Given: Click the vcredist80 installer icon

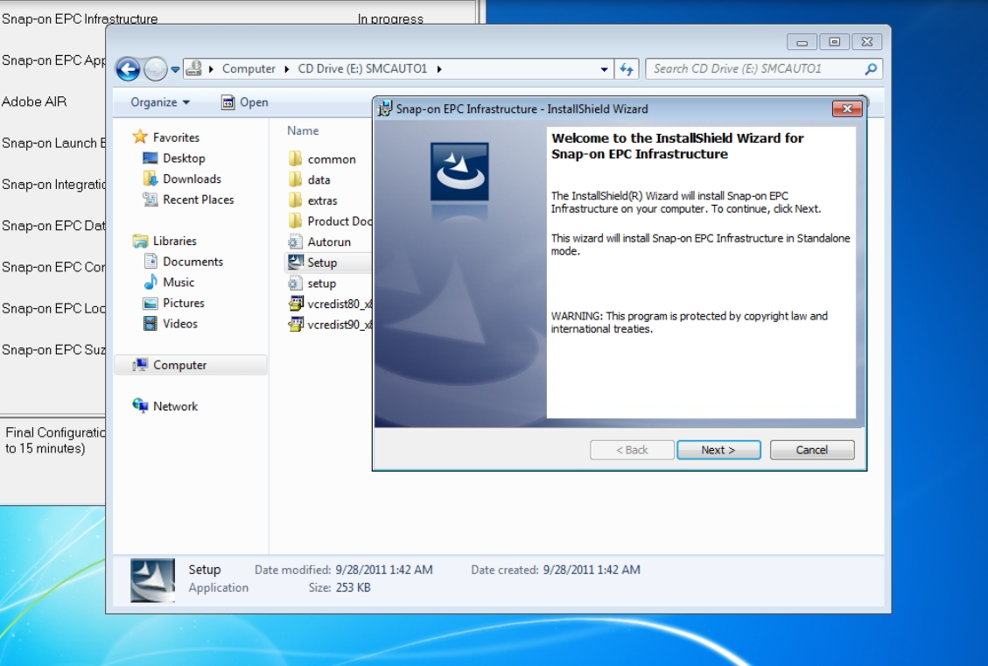Looking at the screenshot, I should (x=295, y=304).
